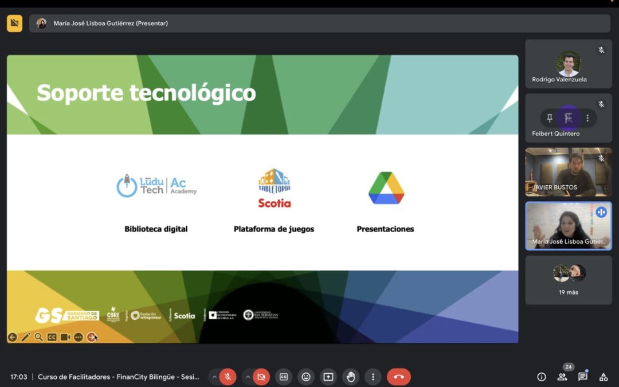This screenshot has width=619, height=387.
Task: Open more options in slide toolbar
Action: (x=78, y=337)
